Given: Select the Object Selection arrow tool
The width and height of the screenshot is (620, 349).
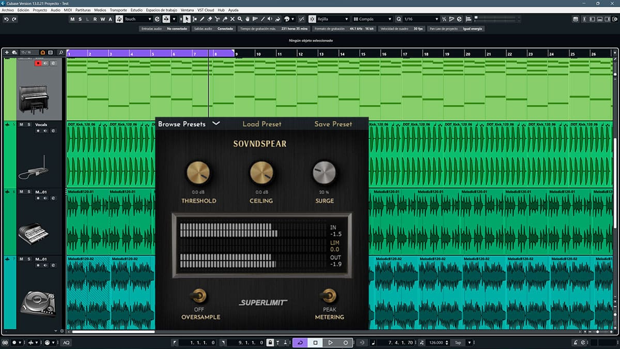Looking at the screenshot, I should click(x=187, y=19).
